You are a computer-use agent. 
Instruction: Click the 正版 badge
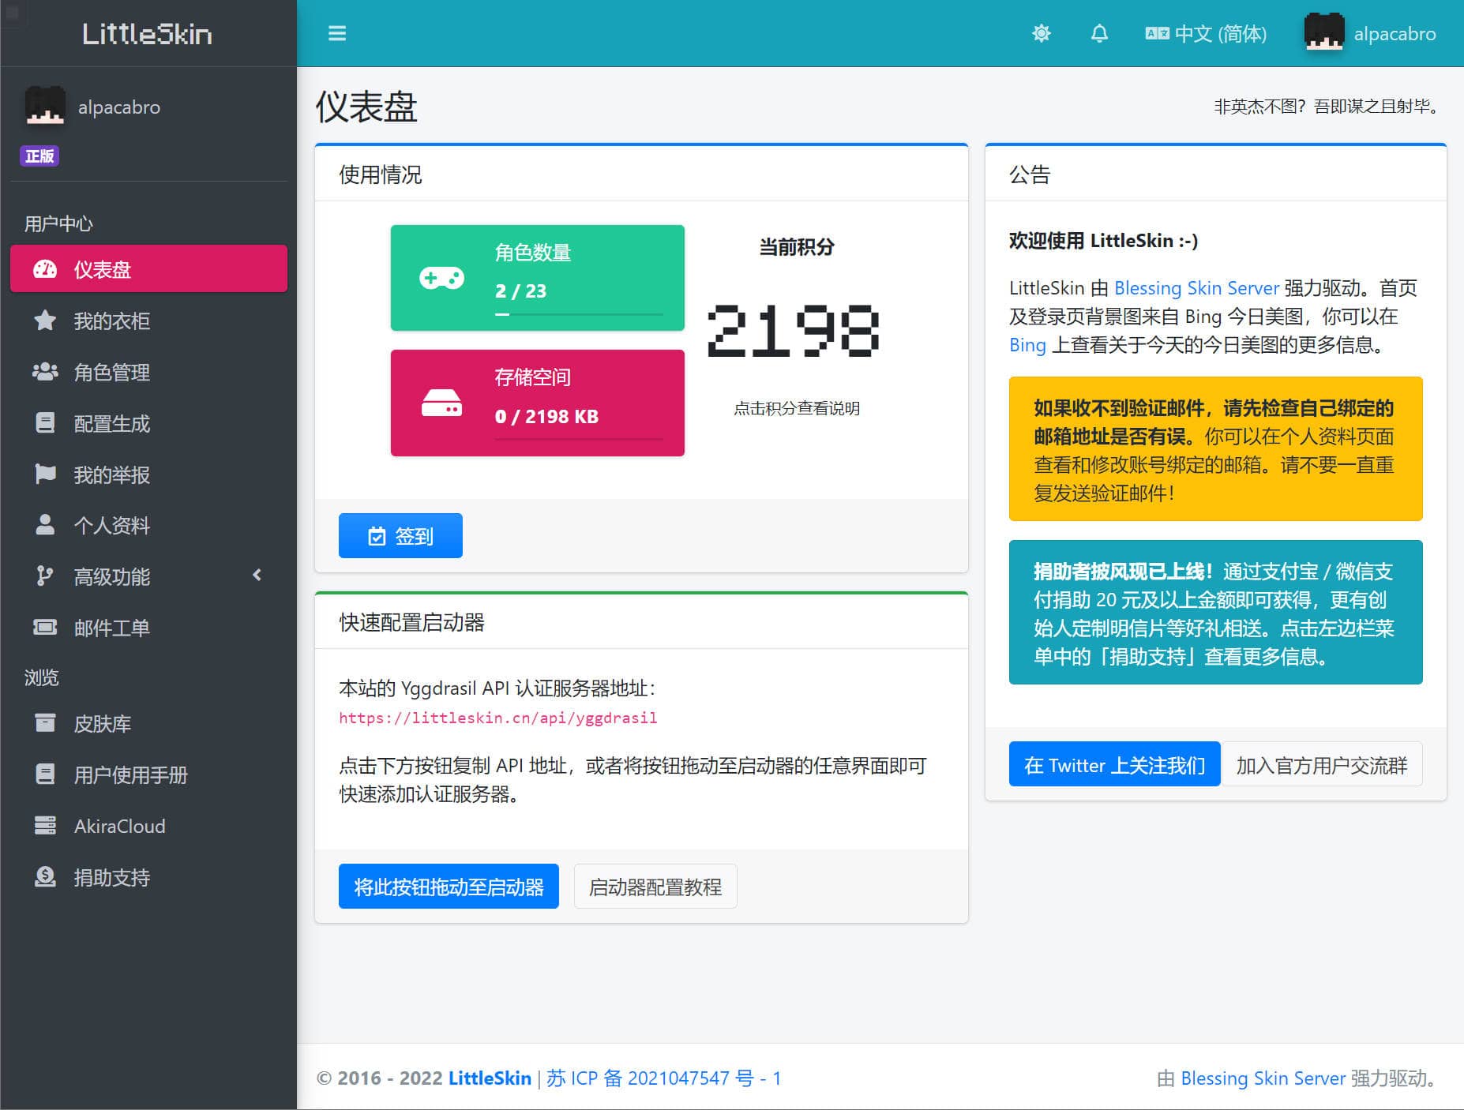tap(39, 156)
